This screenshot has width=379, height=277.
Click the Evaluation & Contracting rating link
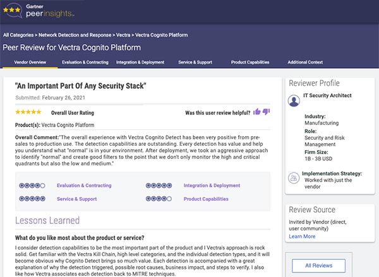(x=84, y=186)
